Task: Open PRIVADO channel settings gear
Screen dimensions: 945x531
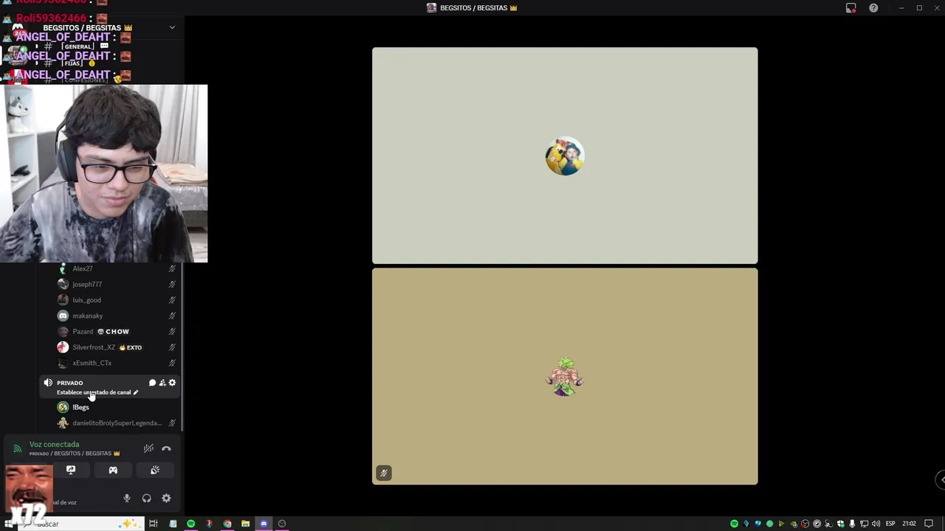Action: pyautogui.click(x=173, y=383)
